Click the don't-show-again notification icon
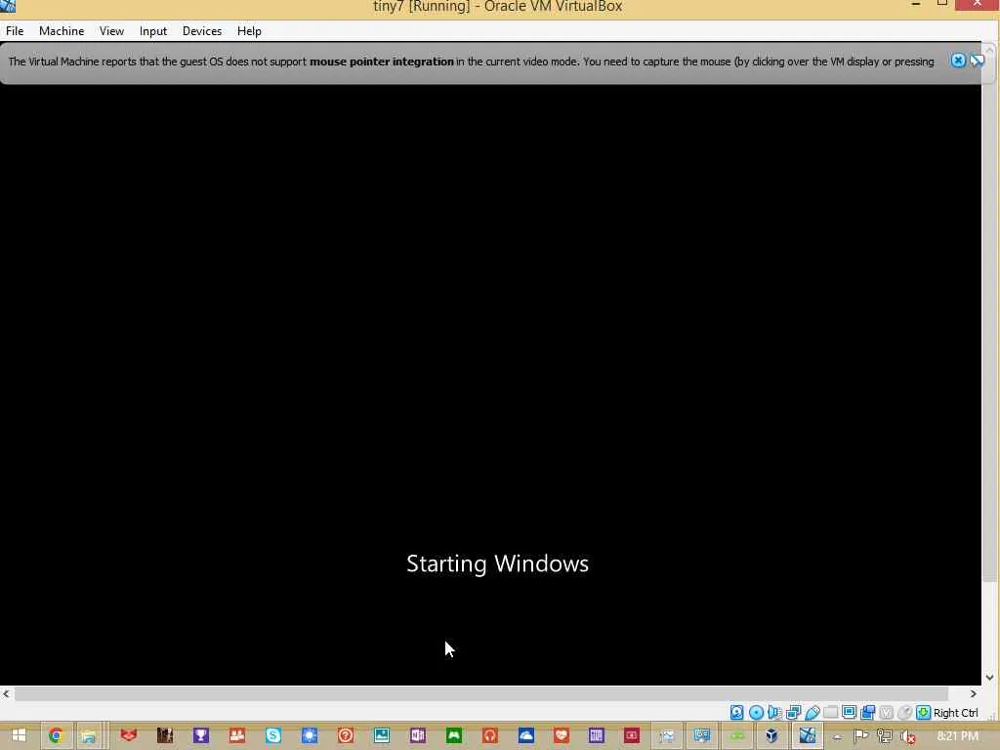The width and height of the screenshot is (1000, 750). point(977,61)
